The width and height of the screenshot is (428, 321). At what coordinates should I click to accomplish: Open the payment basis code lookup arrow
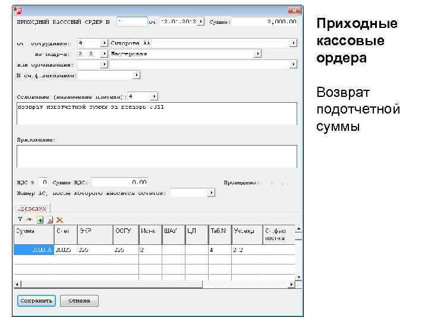coord(154,96)
